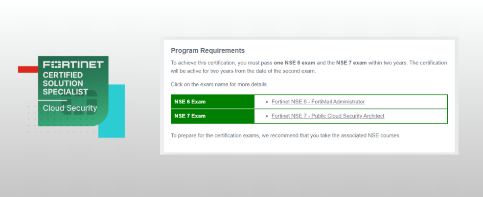Open the NSE 7 Public Cloud Security Architect link
This screenshot has height=197, width=483.
point(328,116)
